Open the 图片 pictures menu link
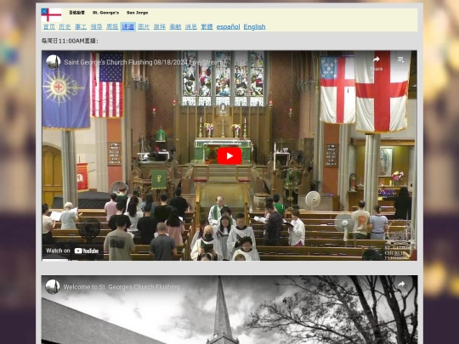The width and height of the screenshot is (459, 344). coord(144,27)
